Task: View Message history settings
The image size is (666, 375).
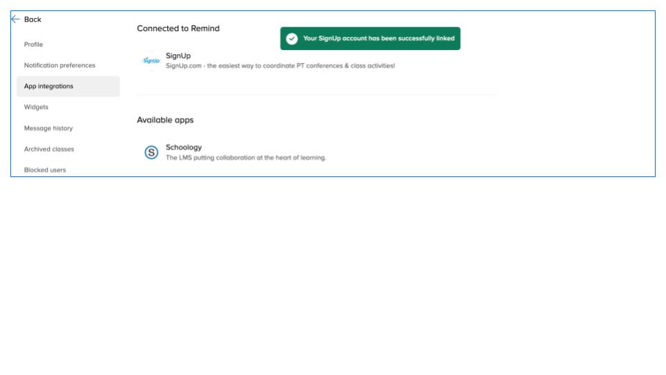Action: click(49, 128)
